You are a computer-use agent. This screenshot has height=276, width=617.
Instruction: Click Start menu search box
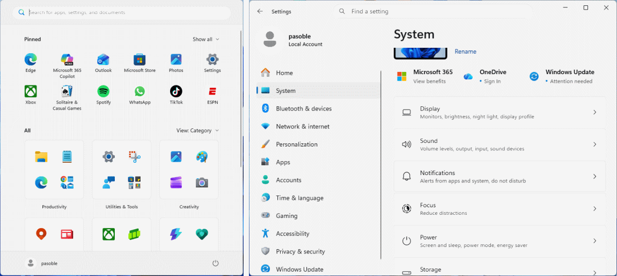[x=122, y=12]
